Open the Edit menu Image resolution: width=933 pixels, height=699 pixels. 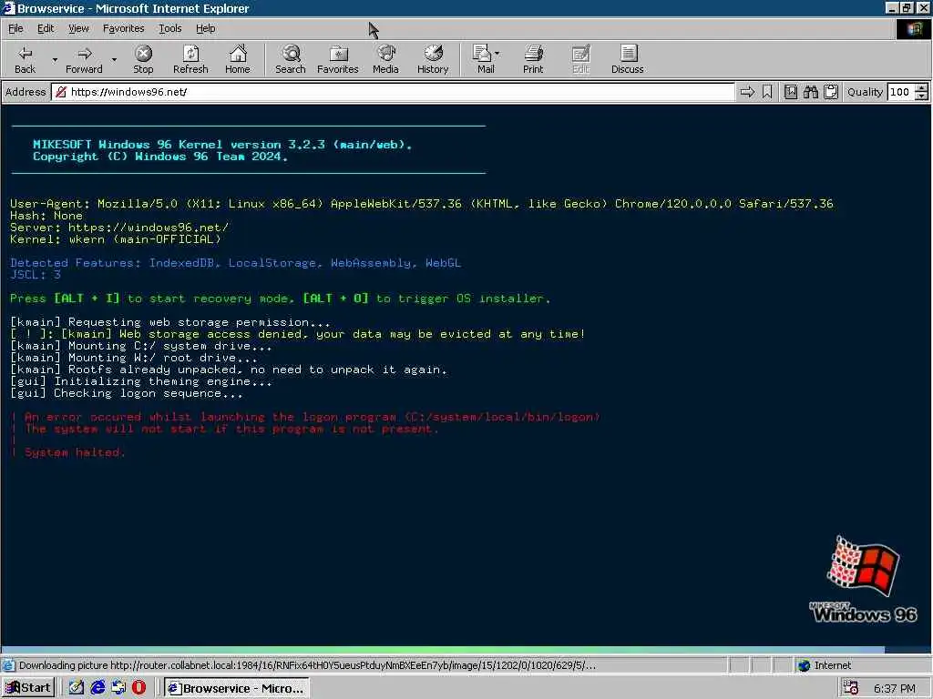46,28
